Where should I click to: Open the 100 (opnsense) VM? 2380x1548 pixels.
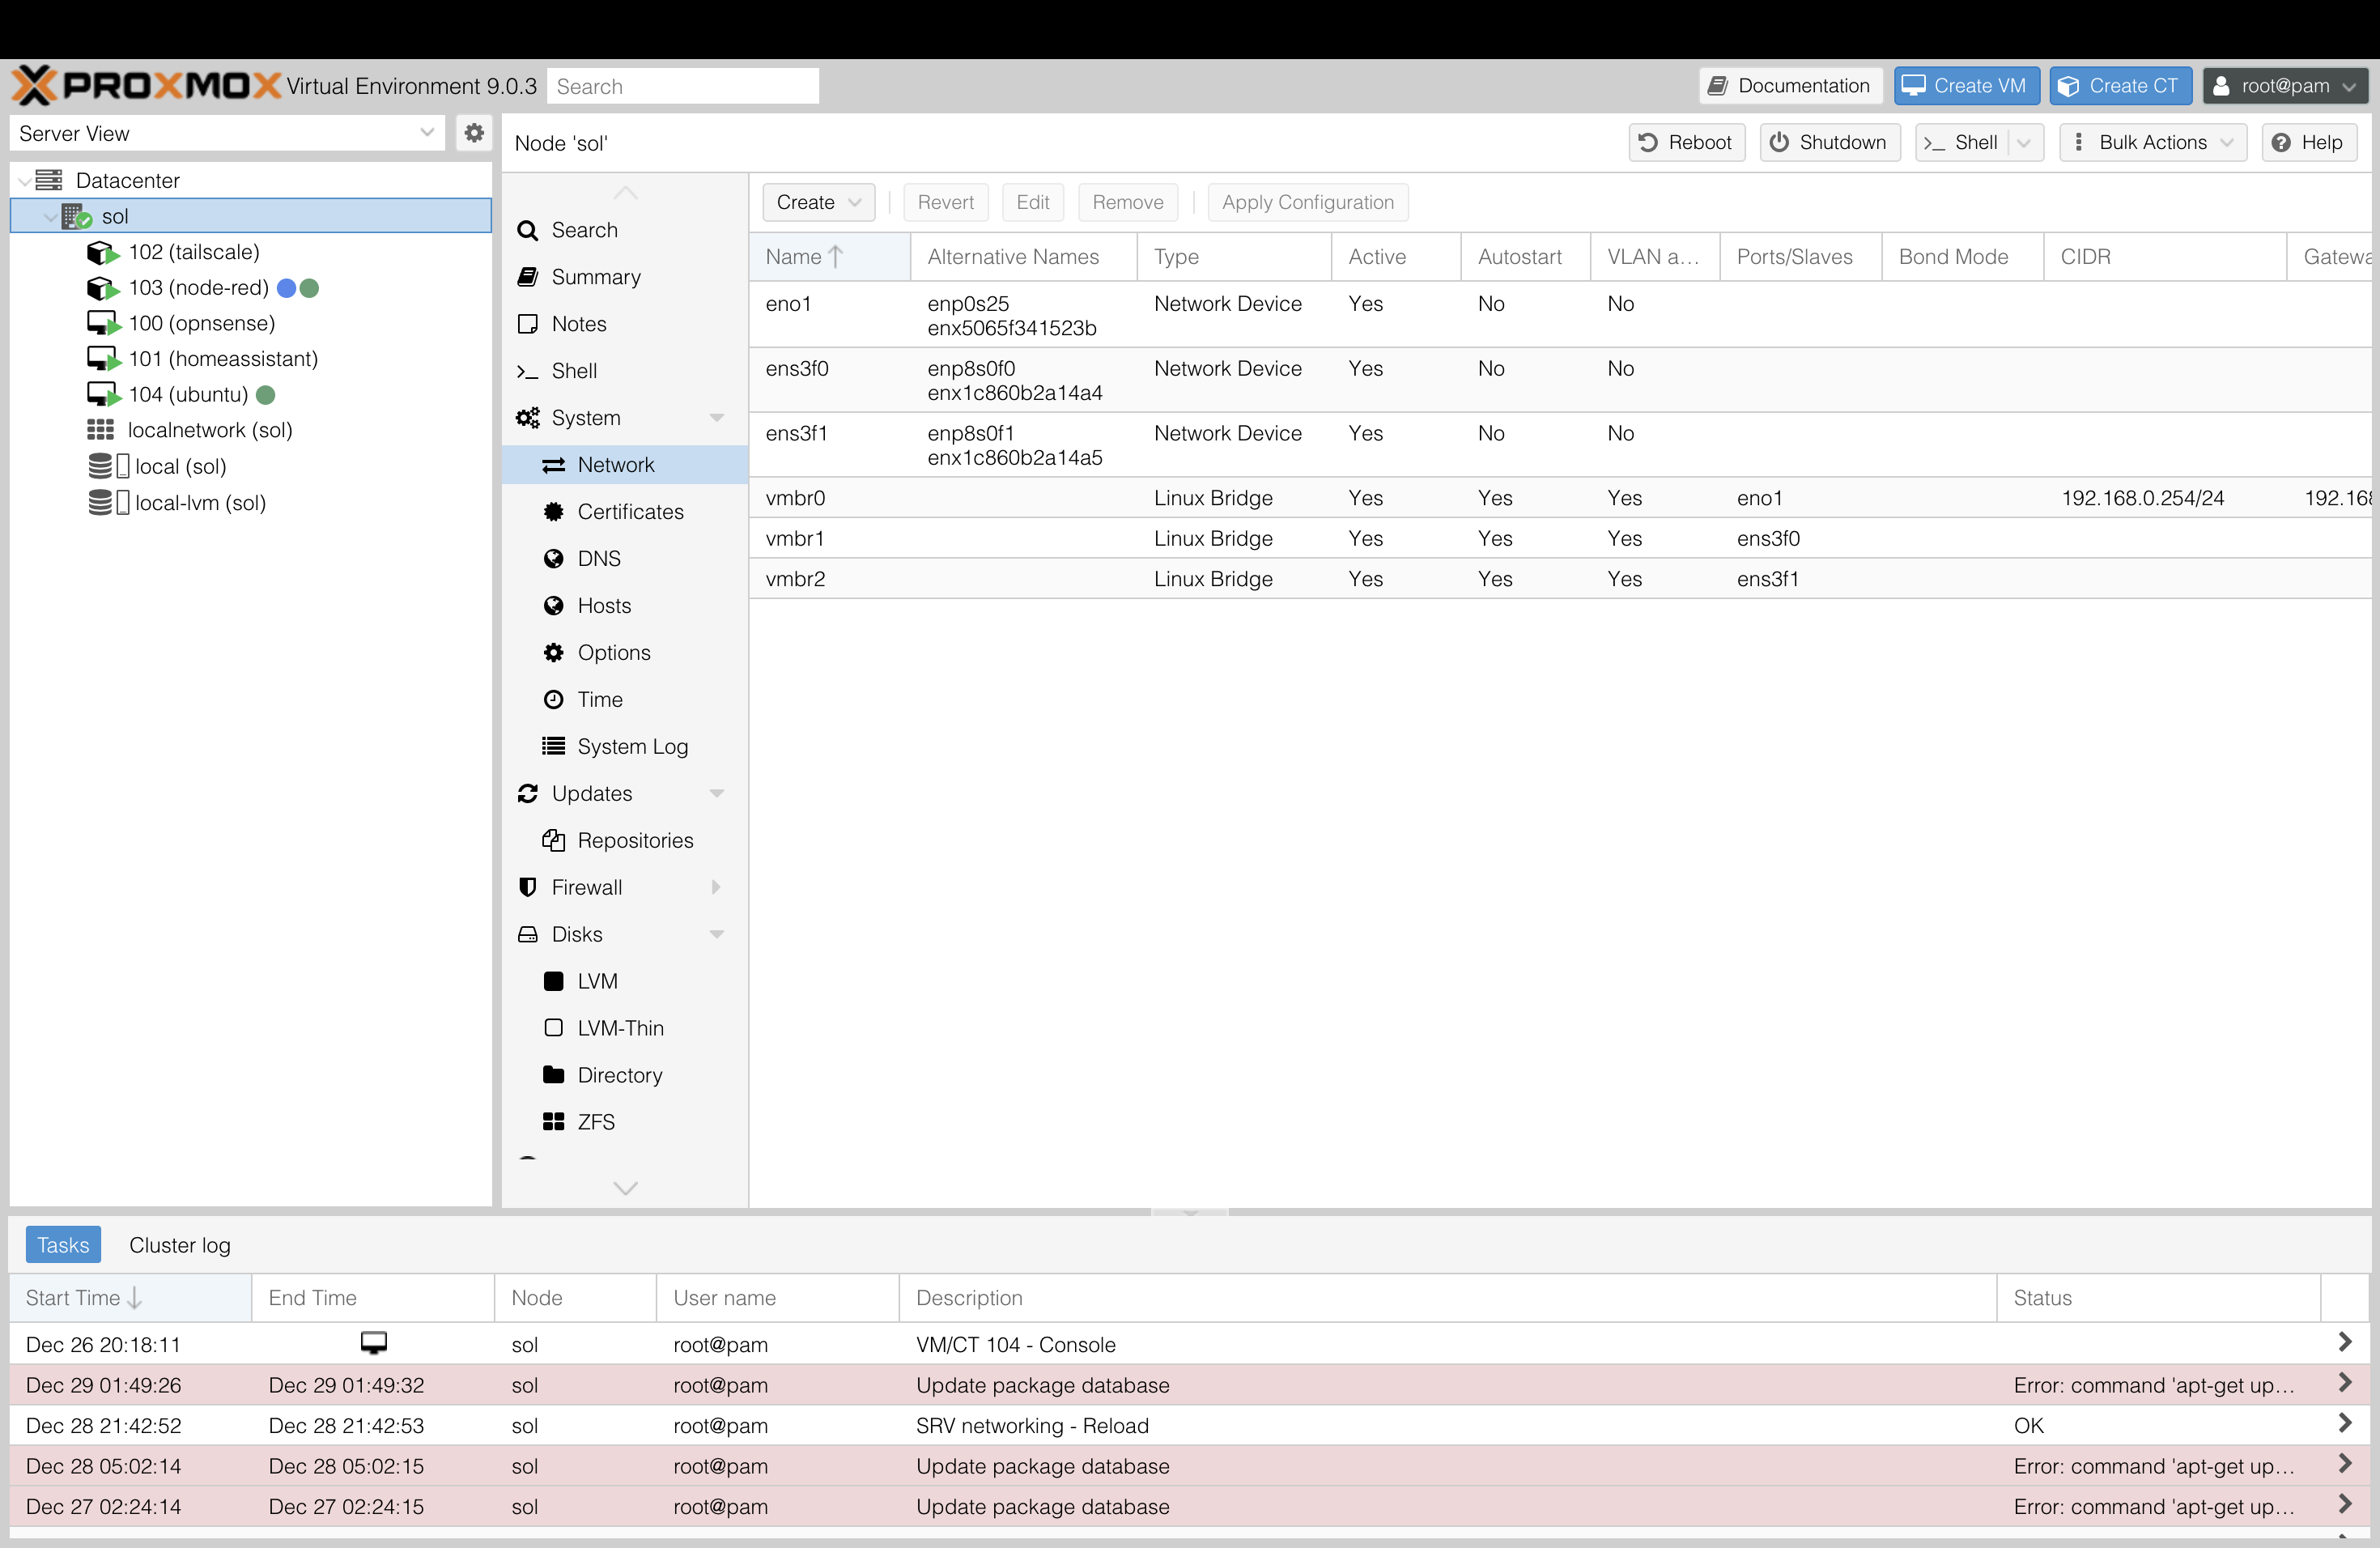(x=201, y=323)
